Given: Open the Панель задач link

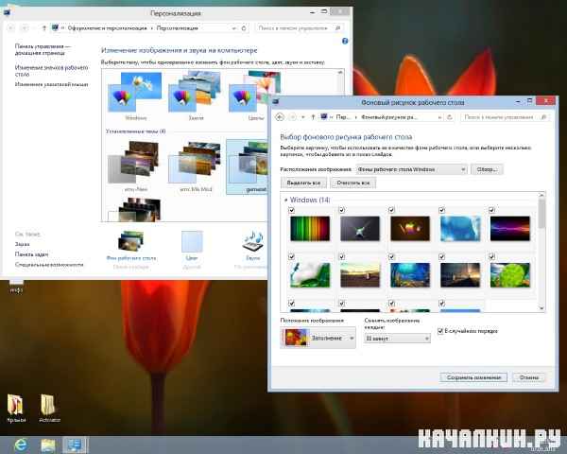Looking at the screenshot, I should pyautogui.click(x=31, y=254).
